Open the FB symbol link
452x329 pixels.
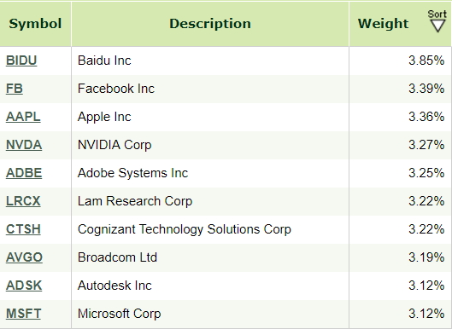15,89
